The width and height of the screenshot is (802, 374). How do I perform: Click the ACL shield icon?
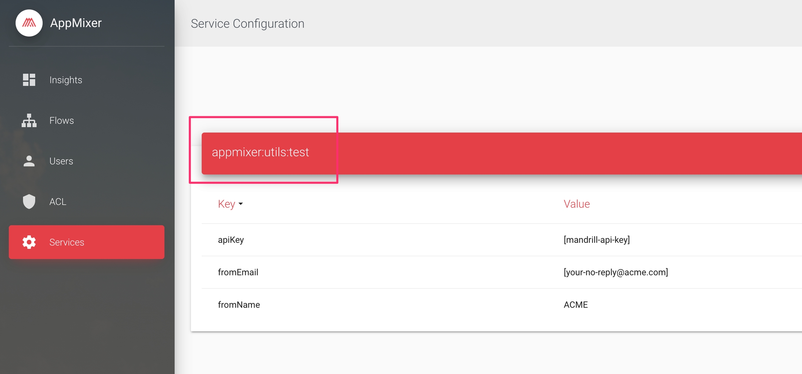[x=29, y=201]
